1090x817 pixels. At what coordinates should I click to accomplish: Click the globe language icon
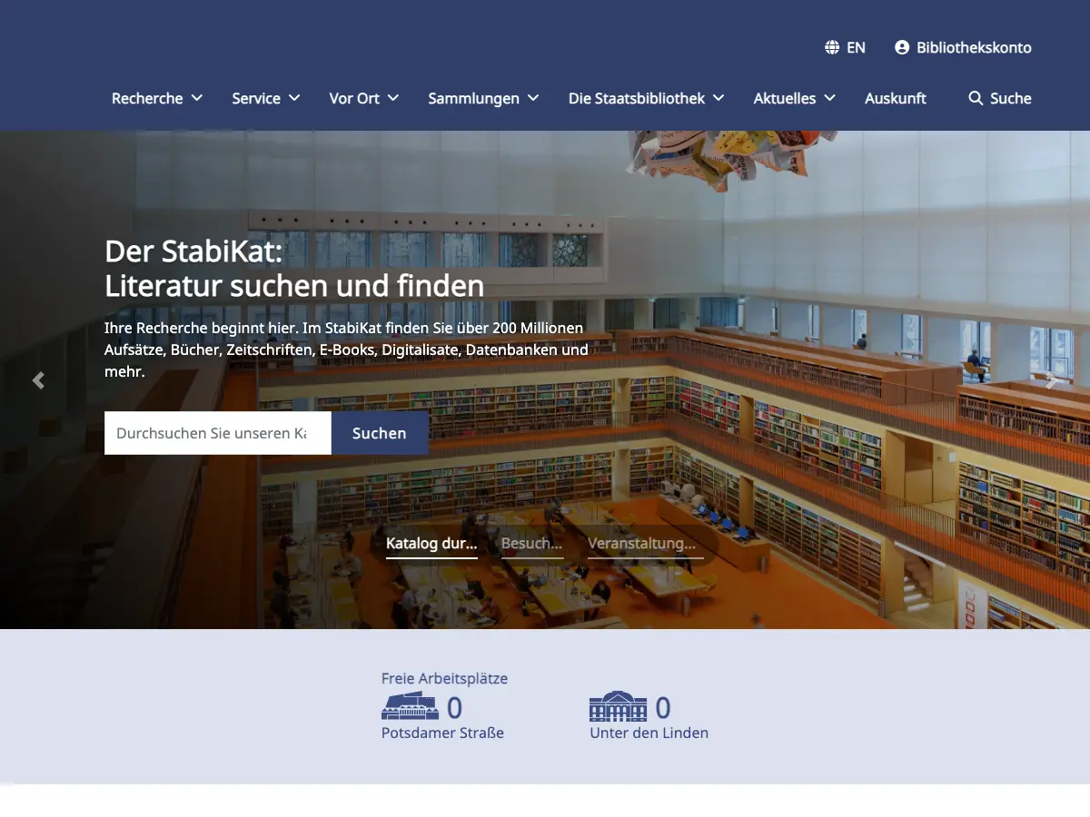832,47
